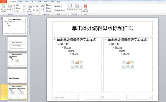This screenshot has width=166, height=102.
Task: Click insert media icon in left placeholder
Action: (81, 67)
